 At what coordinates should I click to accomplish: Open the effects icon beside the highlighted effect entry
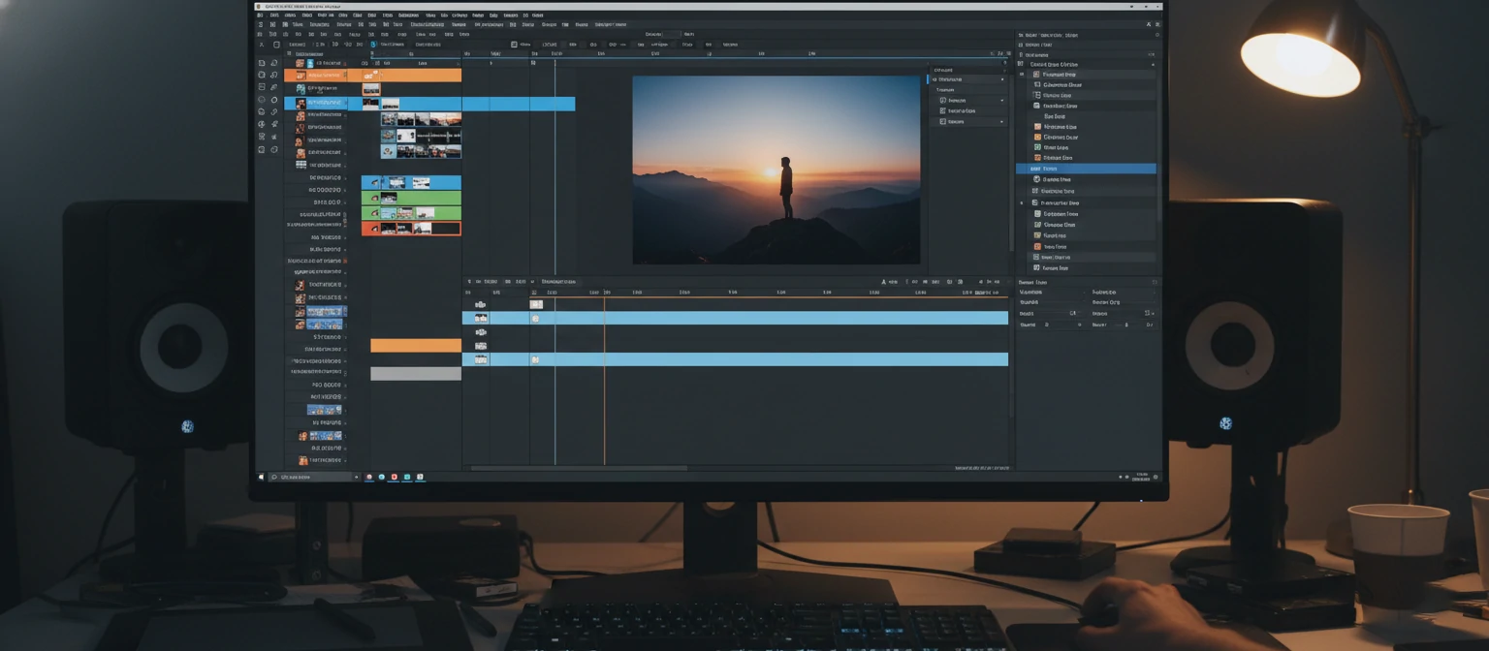click(1035, 168)
